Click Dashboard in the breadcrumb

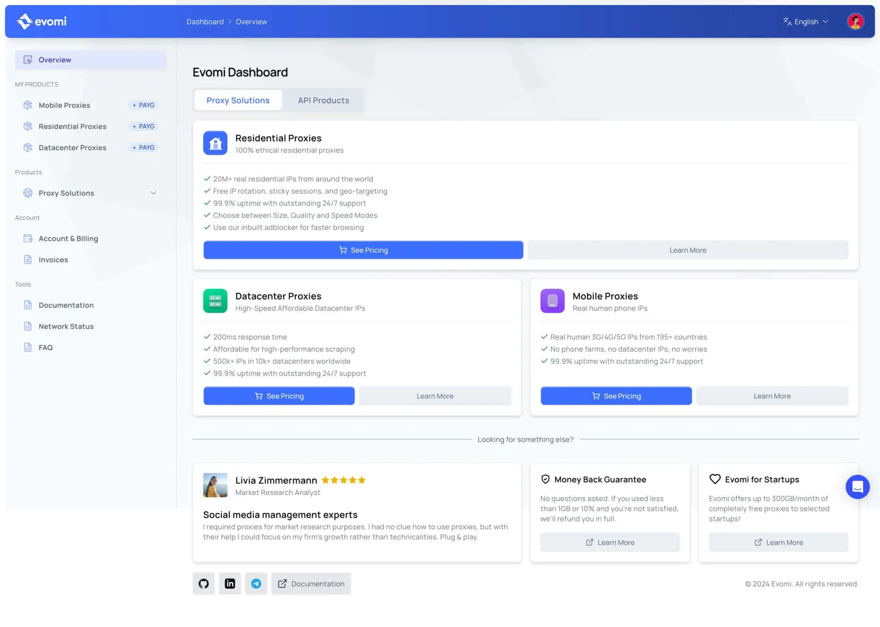(205, 21)
